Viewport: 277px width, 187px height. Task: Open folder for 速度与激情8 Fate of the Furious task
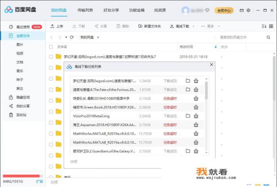[x=188, y=90]
